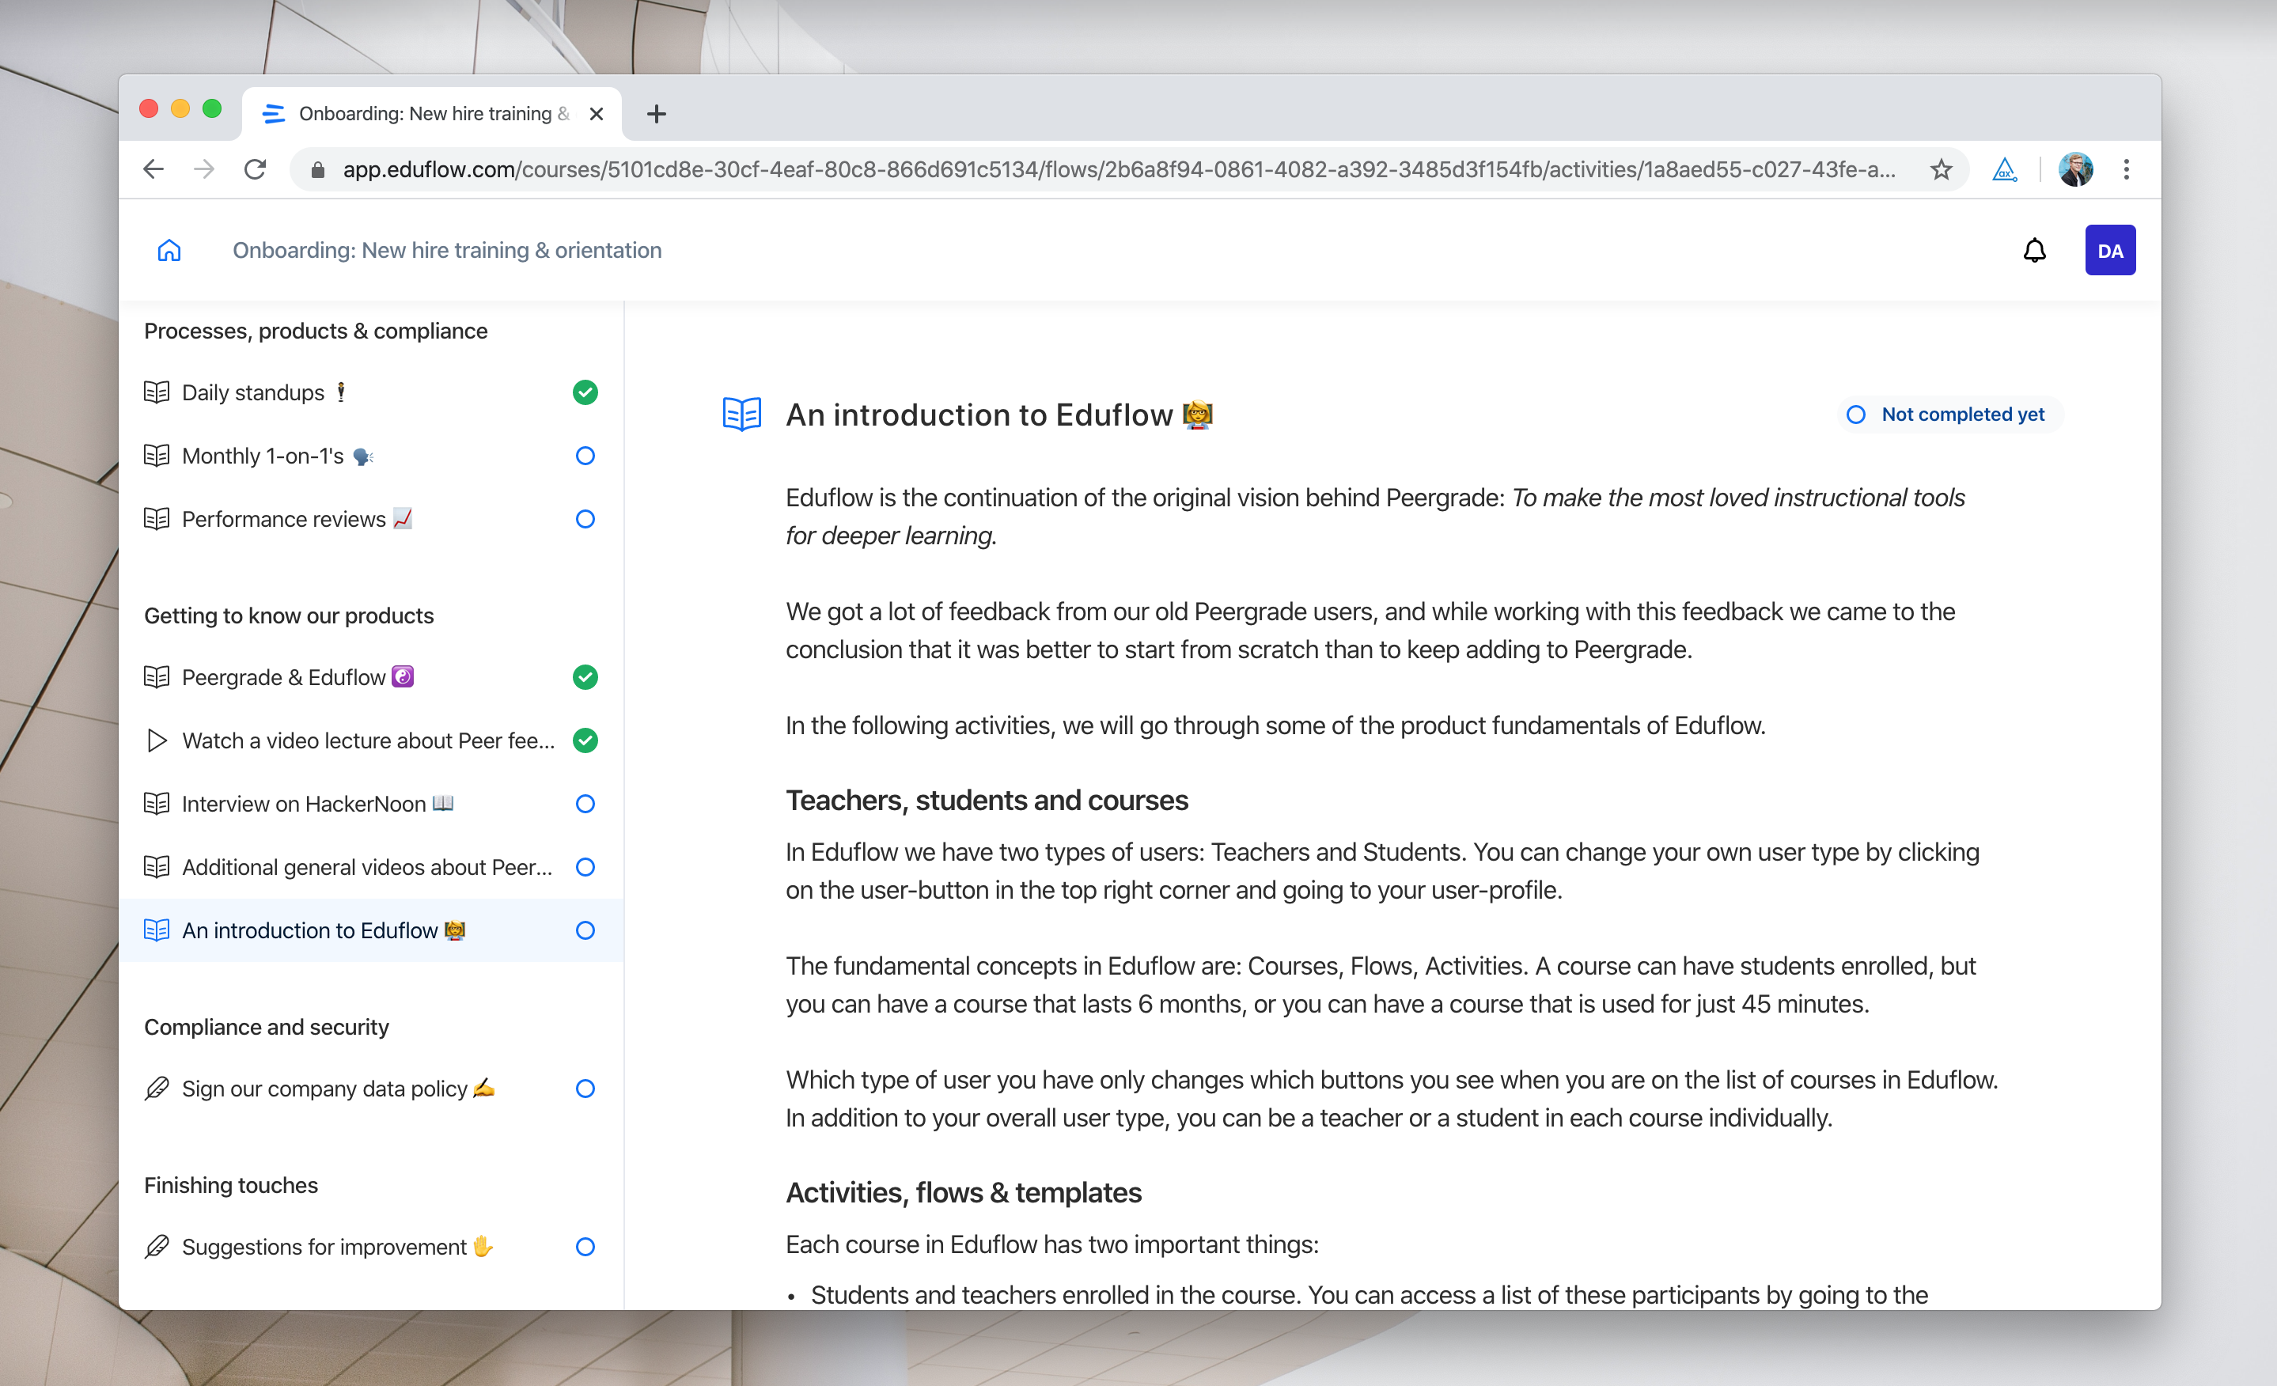The width and height of the screenshot is (2277, 1386).
Task: Click the Interview on HackerNoon book icon
Action: (x=157, y=803)
